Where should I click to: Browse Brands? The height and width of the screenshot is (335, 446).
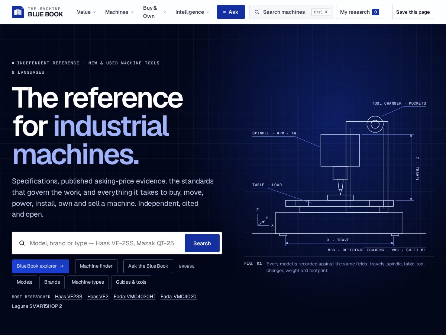(x=52, y=282)
